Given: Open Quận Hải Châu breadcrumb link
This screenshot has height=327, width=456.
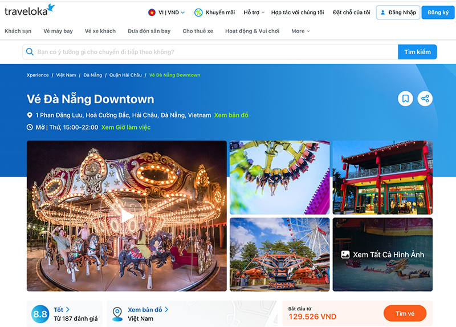Looking at the screenshot, I should click(x=125, y=75).
